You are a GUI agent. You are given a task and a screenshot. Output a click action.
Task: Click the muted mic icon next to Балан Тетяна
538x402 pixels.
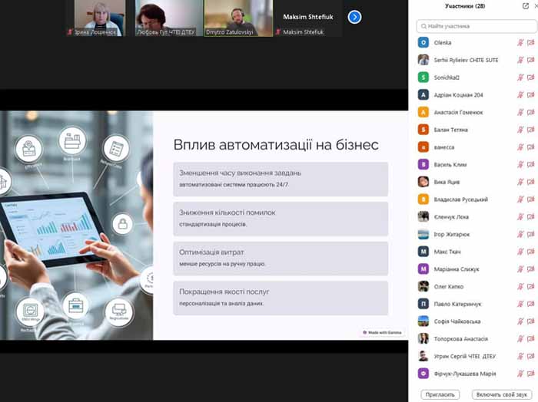click(520, 130)
